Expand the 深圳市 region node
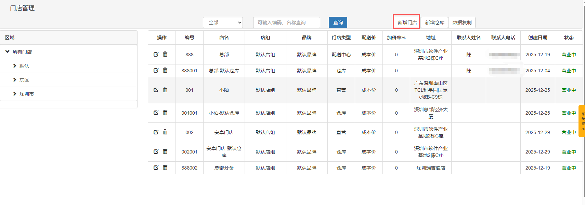Image resolution: width=585 pixels, height=205 pixels. pyautogui.click(x=15, y=94)
